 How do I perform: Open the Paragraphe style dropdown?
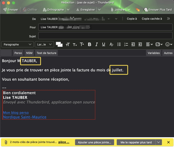pyautogui.click(x=18, y=44)
